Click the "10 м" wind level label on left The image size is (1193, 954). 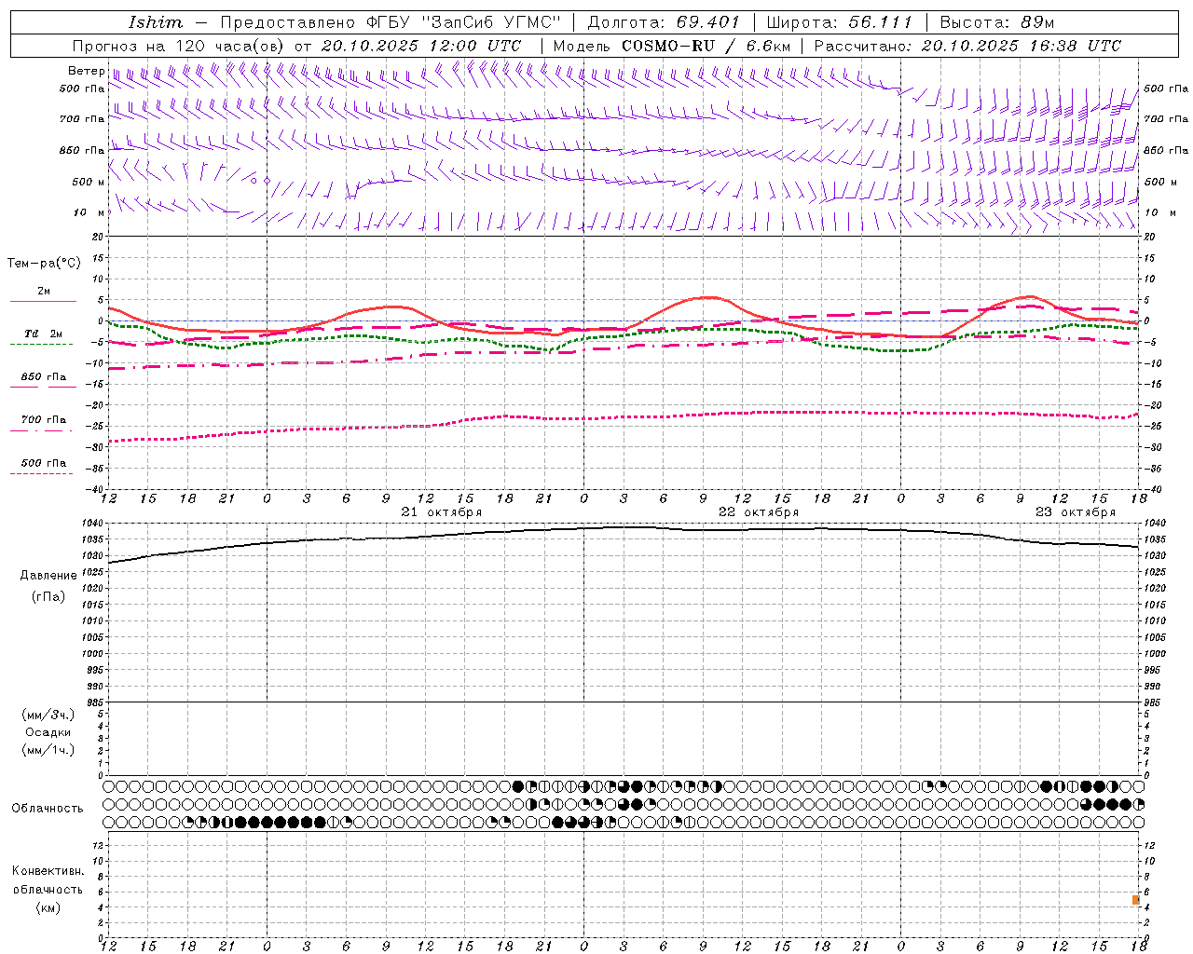point(89,212)
